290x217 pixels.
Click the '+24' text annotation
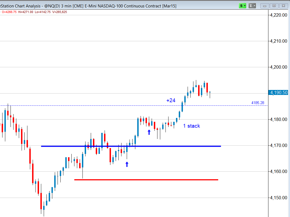pyautogui.click(x=171, y=100)
